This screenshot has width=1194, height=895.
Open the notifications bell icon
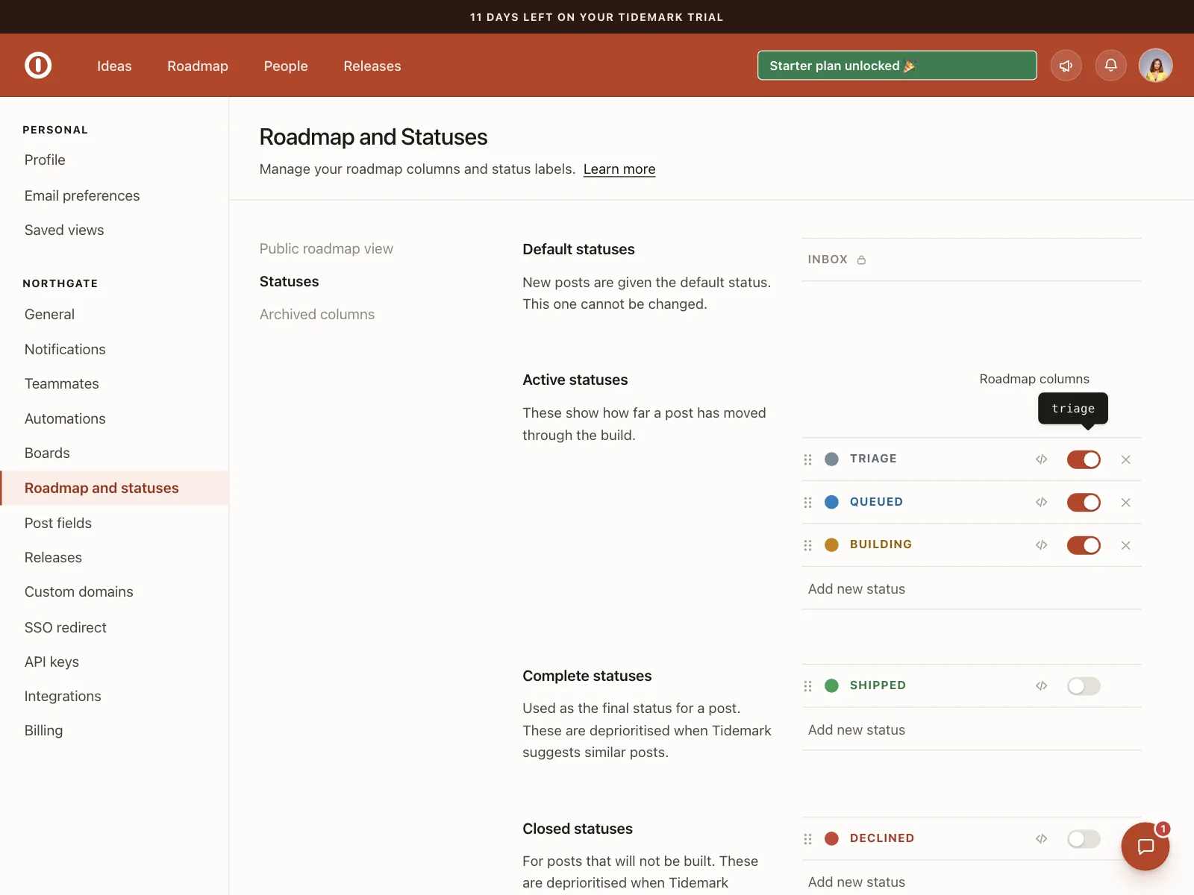[x=1110, y=66]
